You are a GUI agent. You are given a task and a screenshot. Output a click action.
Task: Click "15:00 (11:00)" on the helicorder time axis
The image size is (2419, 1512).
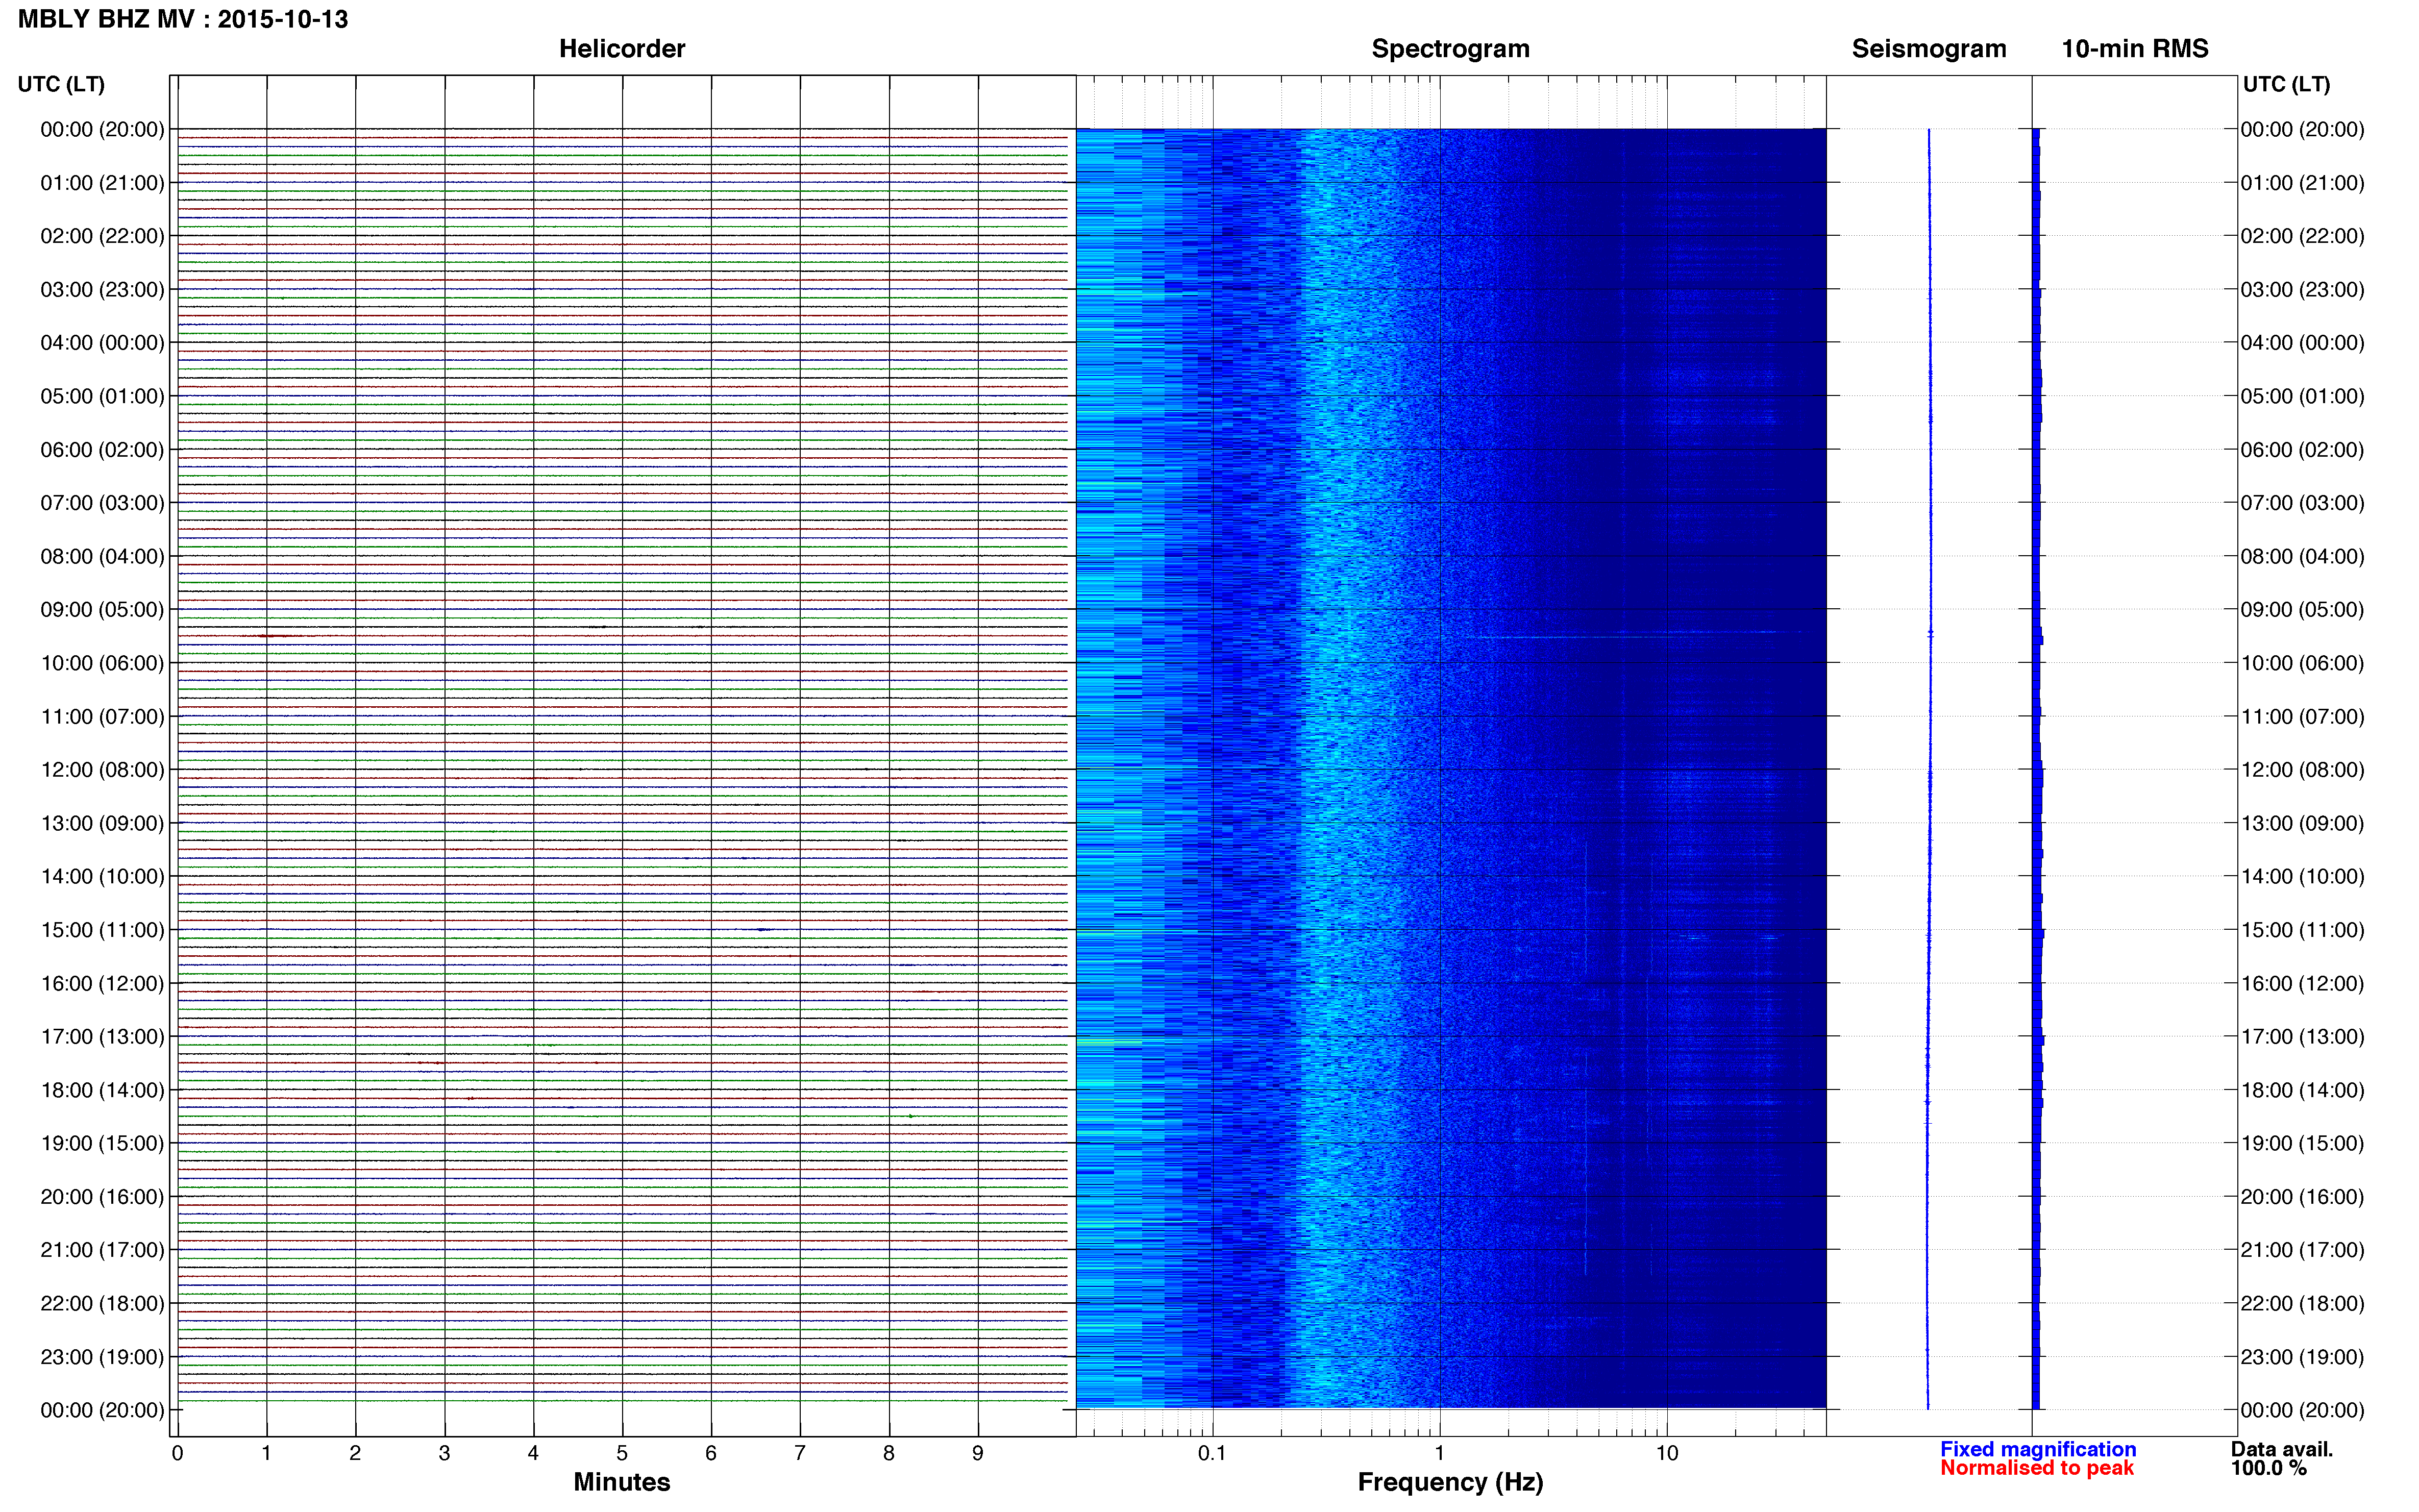pos(102,930)
